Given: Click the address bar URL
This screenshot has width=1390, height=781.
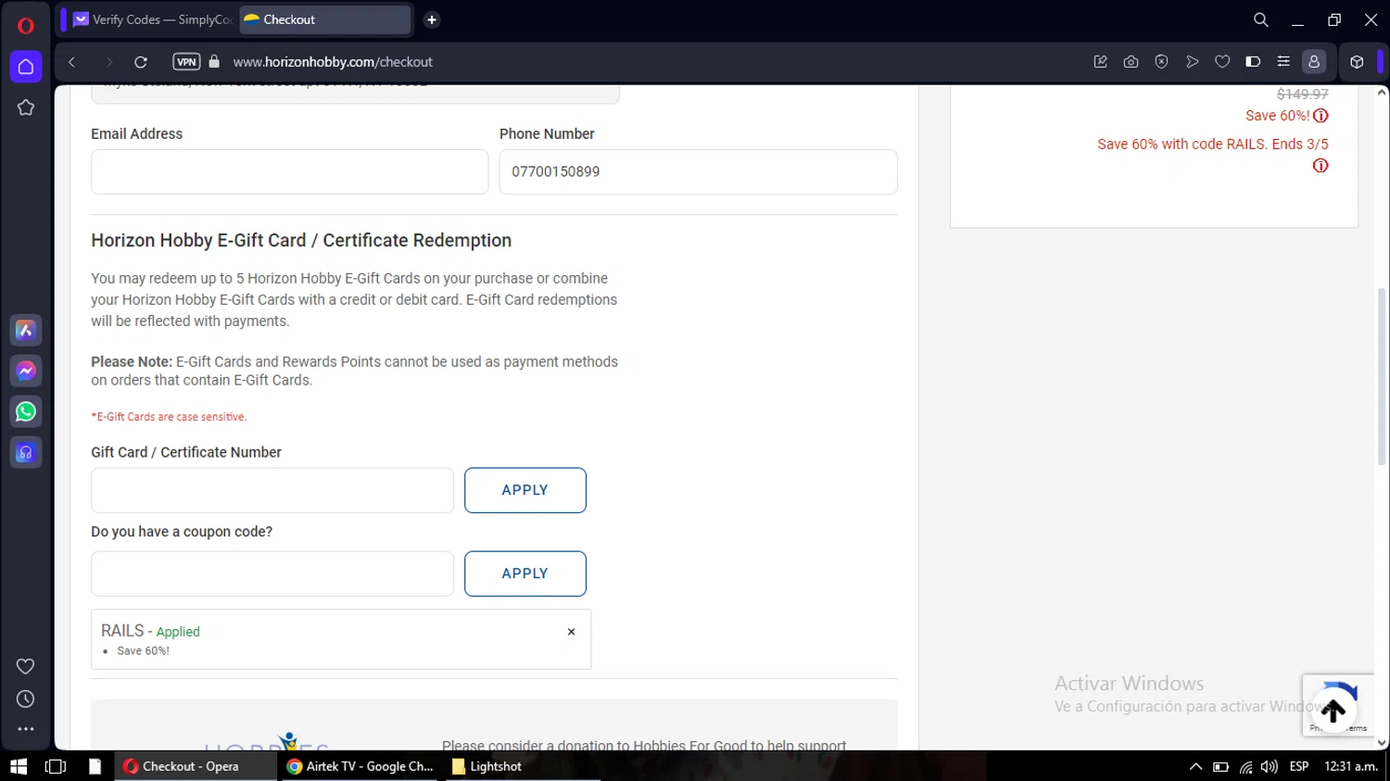Looking at the screenshot, I should click(333, 62).
